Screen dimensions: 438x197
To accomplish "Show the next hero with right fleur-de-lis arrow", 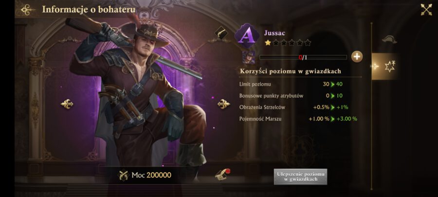I will (224, 104).
